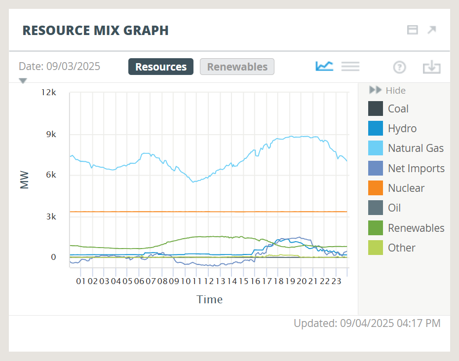Switch to the table list view icon
Screen dimensions: 459x361
point(350,66)
